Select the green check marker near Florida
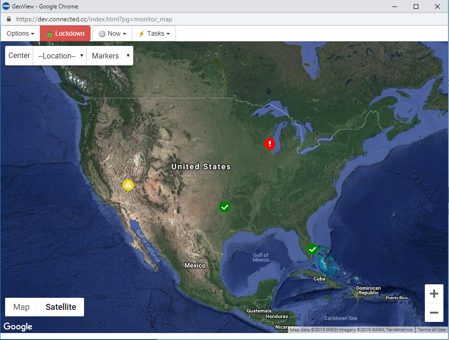The height and width of the screenshot is (340, 449). coord(312,249)
